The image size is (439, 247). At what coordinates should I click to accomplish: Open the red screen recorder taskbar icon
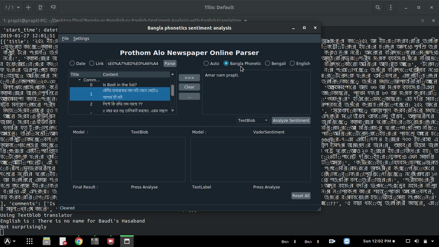pos(111,241)
